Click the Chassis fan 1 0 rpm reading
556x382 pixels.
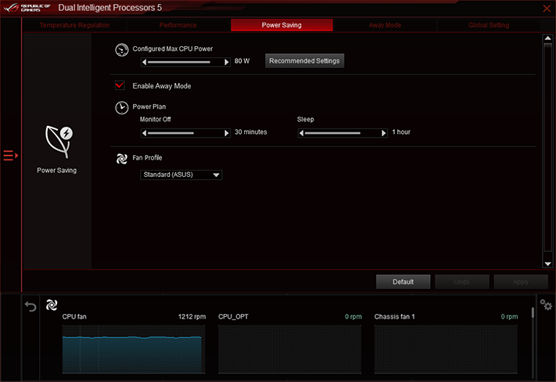click(x=510, y=317)
